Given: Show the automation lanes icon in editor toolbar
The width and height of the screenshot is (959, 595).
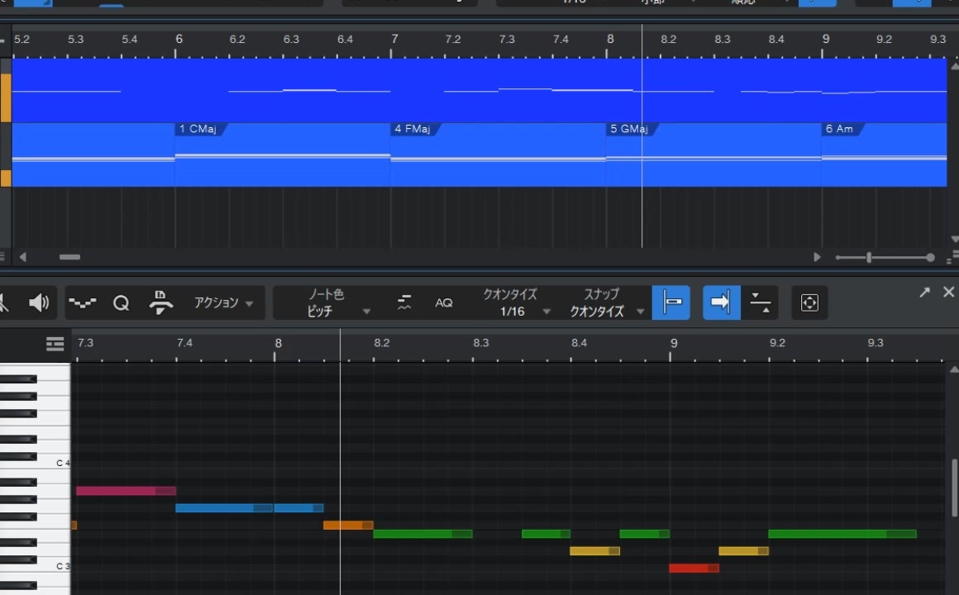Looking at the screenshot, I should (82, 302).
